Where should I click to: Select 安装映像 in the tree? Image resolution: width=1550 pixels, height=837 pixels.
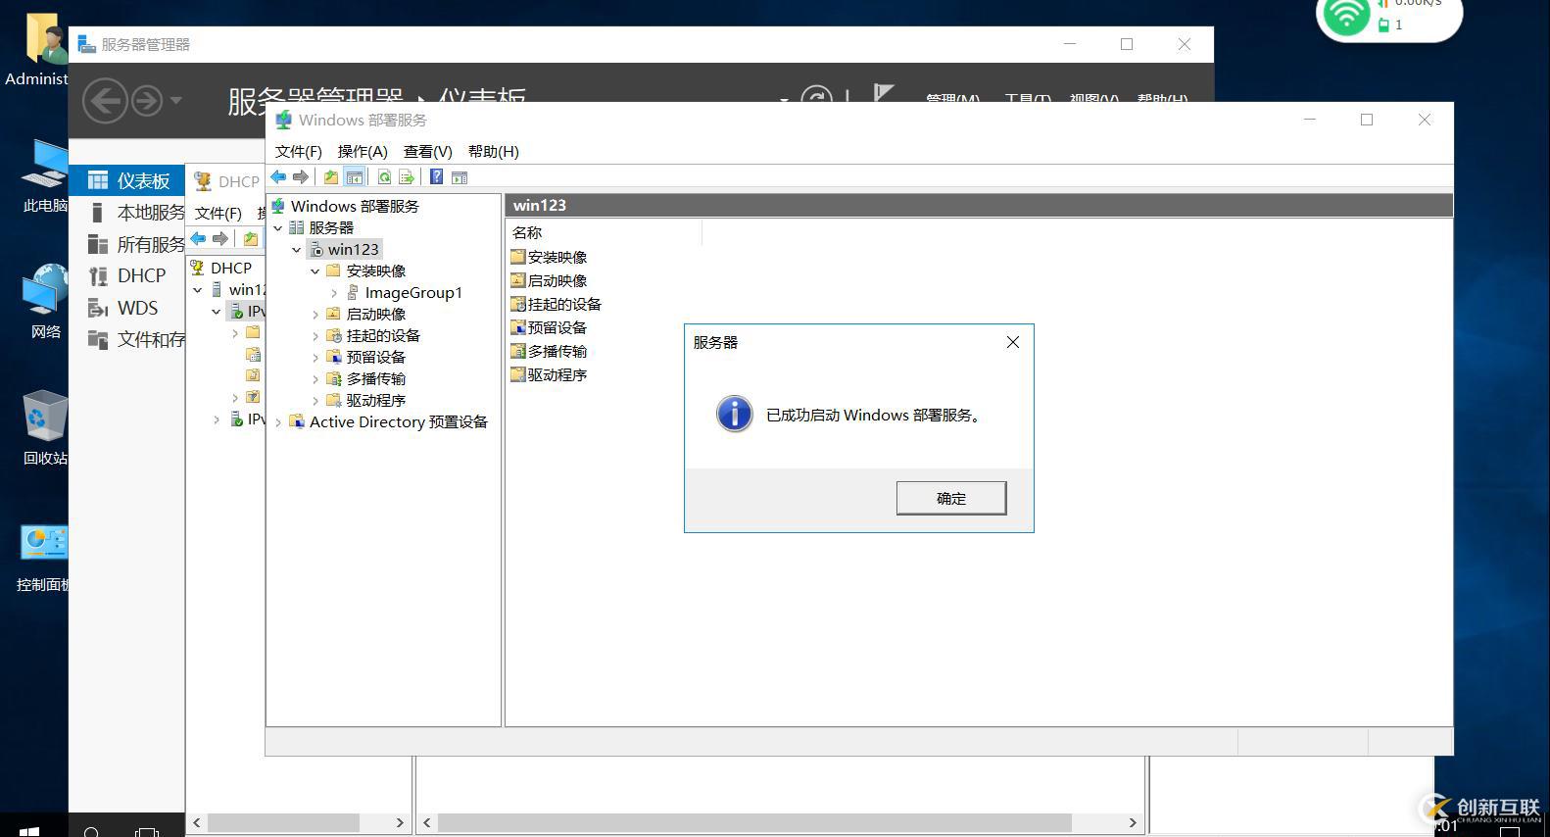tap(375, 271)
